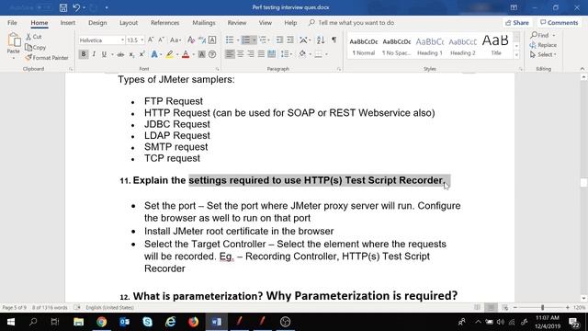Toggle left text alignment
The height and width of the screenshot is (331, 588).
(230, 54)
